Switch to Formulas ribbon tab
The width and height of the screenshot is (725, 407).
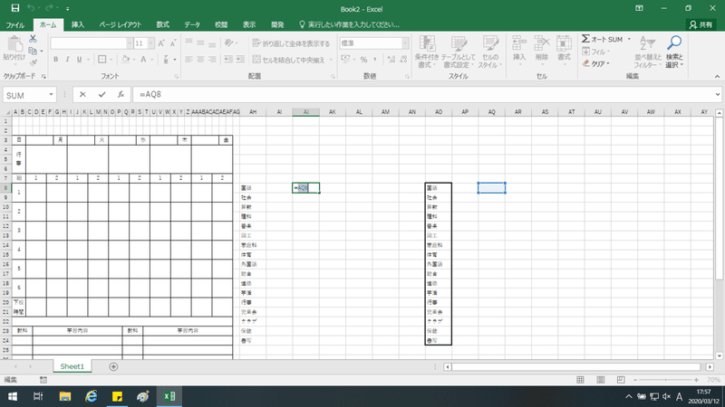pos(163,25)
